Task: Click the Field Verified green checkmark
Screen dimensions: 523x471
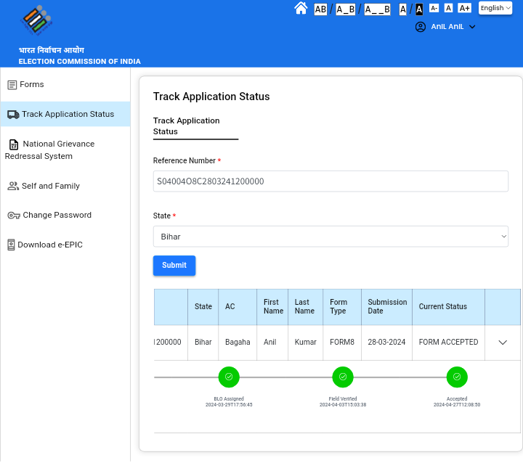Action: pyautogui.click(x=343, y=377)
